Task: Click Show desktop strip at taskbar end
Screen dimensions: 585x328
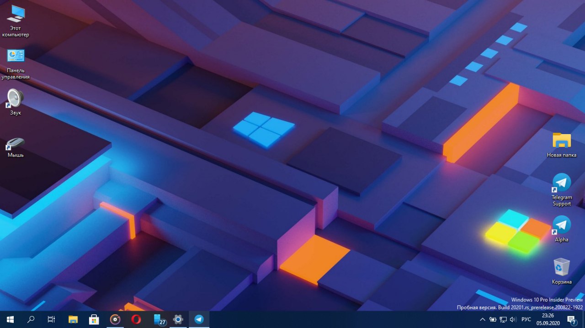Action: pyautogui.click(x=584, y=319)
